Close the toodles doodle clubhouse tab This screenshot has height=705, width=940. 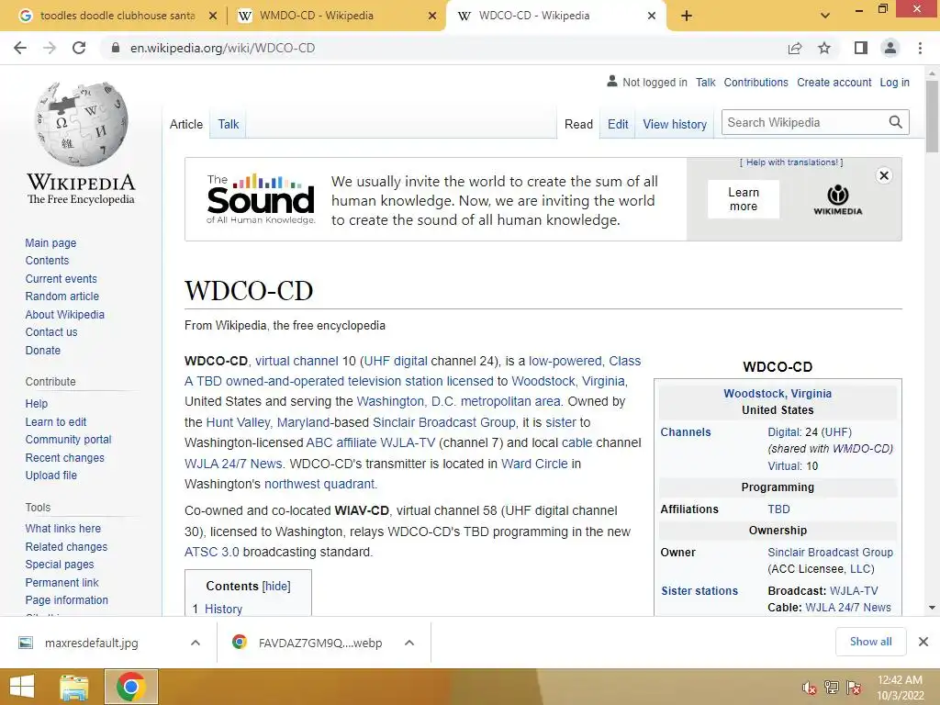(212, 17)
